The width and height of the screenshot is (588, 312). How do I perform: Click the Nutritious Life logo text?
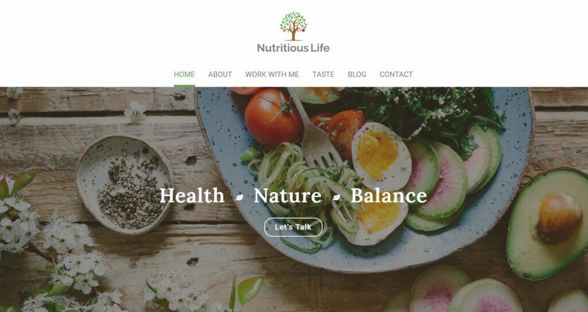[x=293, y=48]
